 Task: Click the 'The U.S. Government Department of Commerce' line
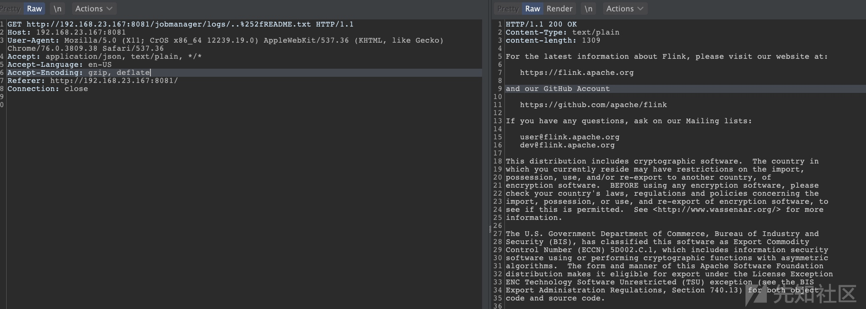click(x=662, y=234)
